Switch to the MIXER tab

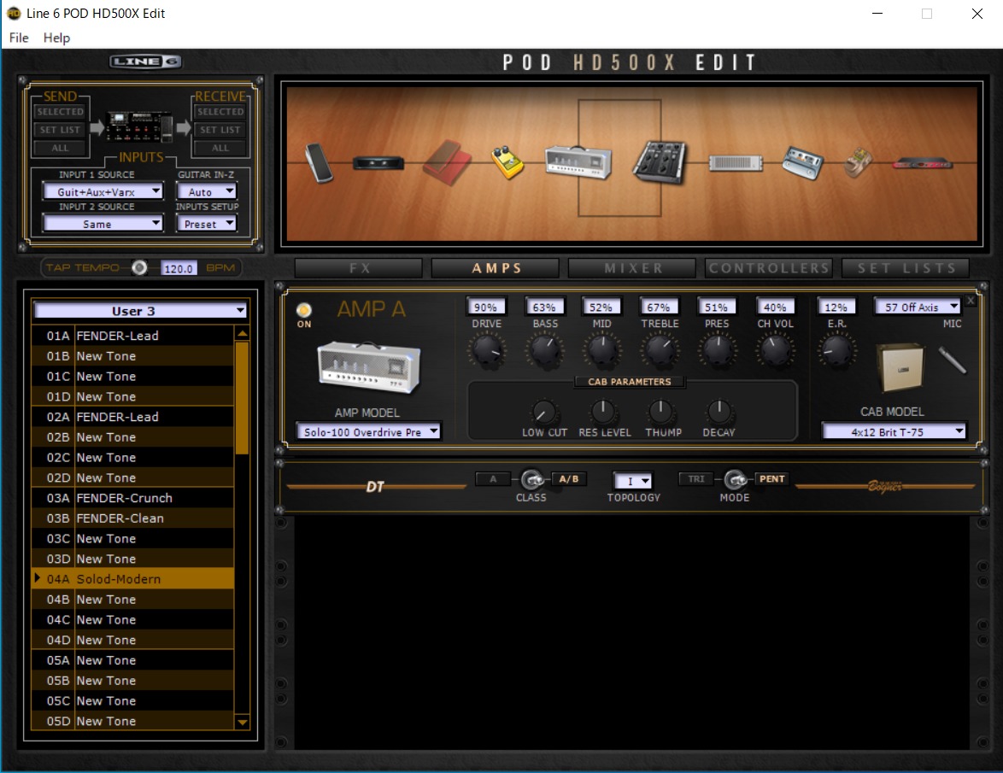click(632, 268)
